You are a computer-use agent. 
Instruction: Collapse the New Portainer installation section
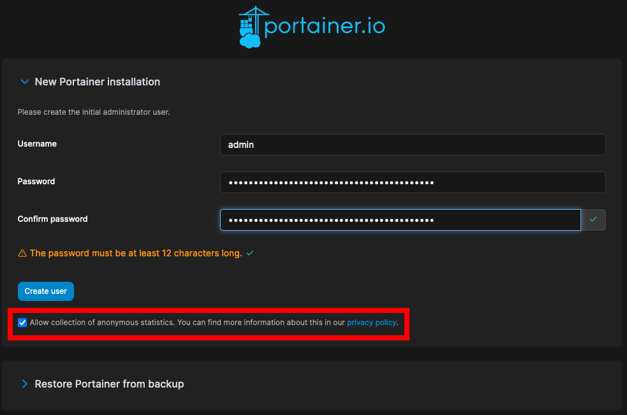pos(25,82)
